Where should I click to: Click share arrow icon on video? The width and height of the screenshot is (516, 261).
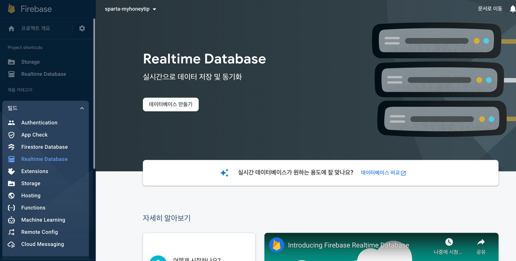[481, 242]
